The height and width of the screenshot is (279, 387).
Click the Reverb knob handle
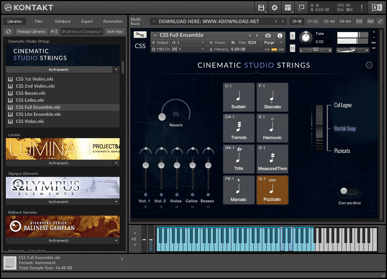(162, 117)
